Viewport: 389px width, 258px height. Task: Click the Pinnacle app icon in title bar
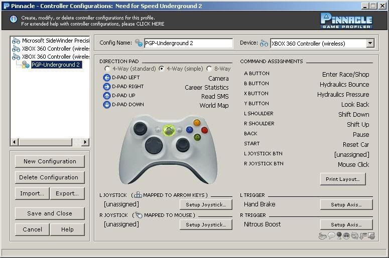click(x=7, y=6)
